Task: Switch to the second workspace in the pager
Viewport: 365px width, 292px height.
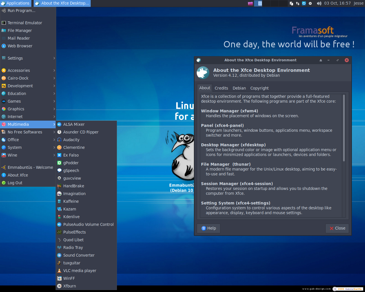Action: coord(266,3)
